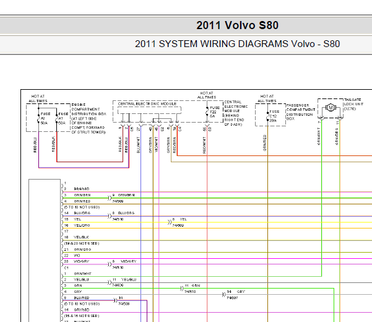Click the '11 GRN' splice label
The width and height of the screenshot is (372, 322).
coord(192,285)
